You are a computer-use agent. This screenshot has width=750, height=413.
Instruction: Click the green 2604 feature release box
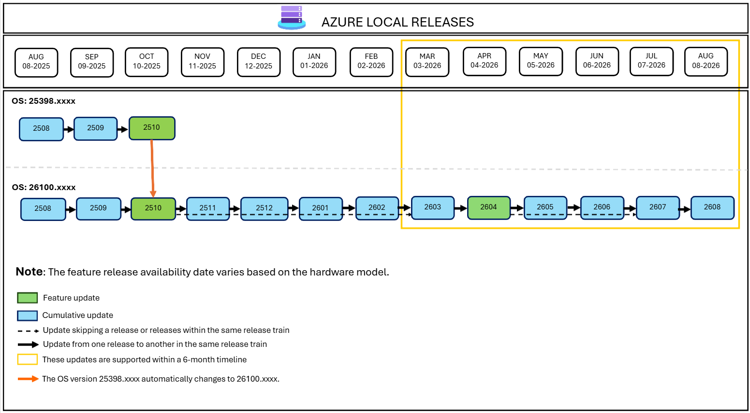489,207
